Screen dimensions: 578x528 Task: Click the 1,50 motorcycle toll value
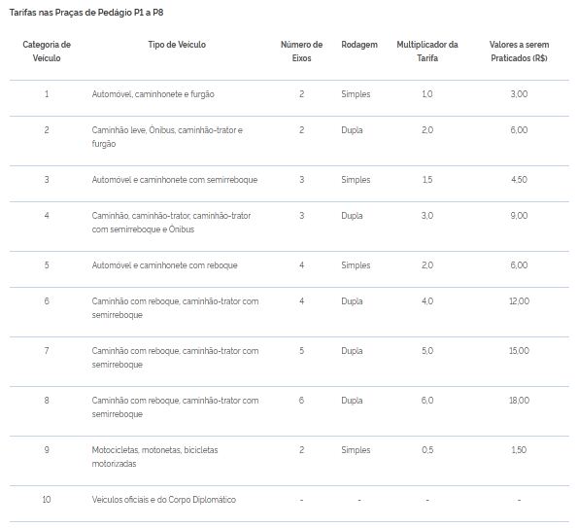point(519,450)
